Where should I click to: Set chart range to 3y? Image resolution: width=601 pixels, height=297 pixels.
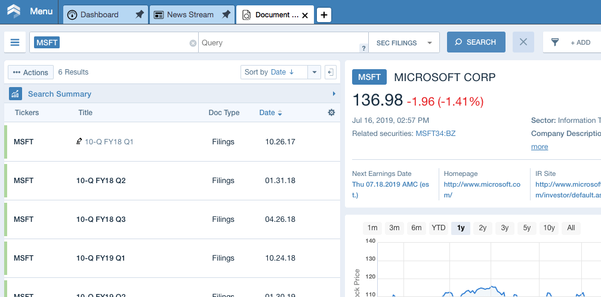(x=505, y=228)
